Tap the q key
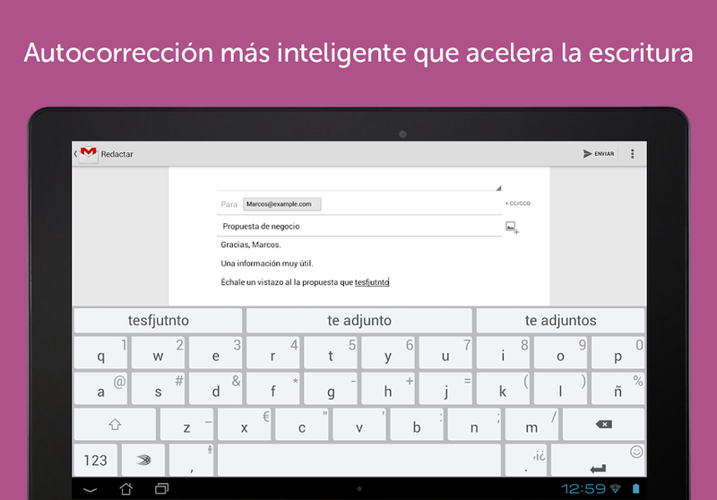The image size is (717, 500). 100,353
